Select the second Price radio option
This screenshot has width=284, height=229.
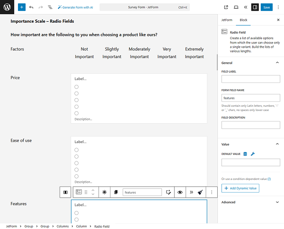[76, 93]
